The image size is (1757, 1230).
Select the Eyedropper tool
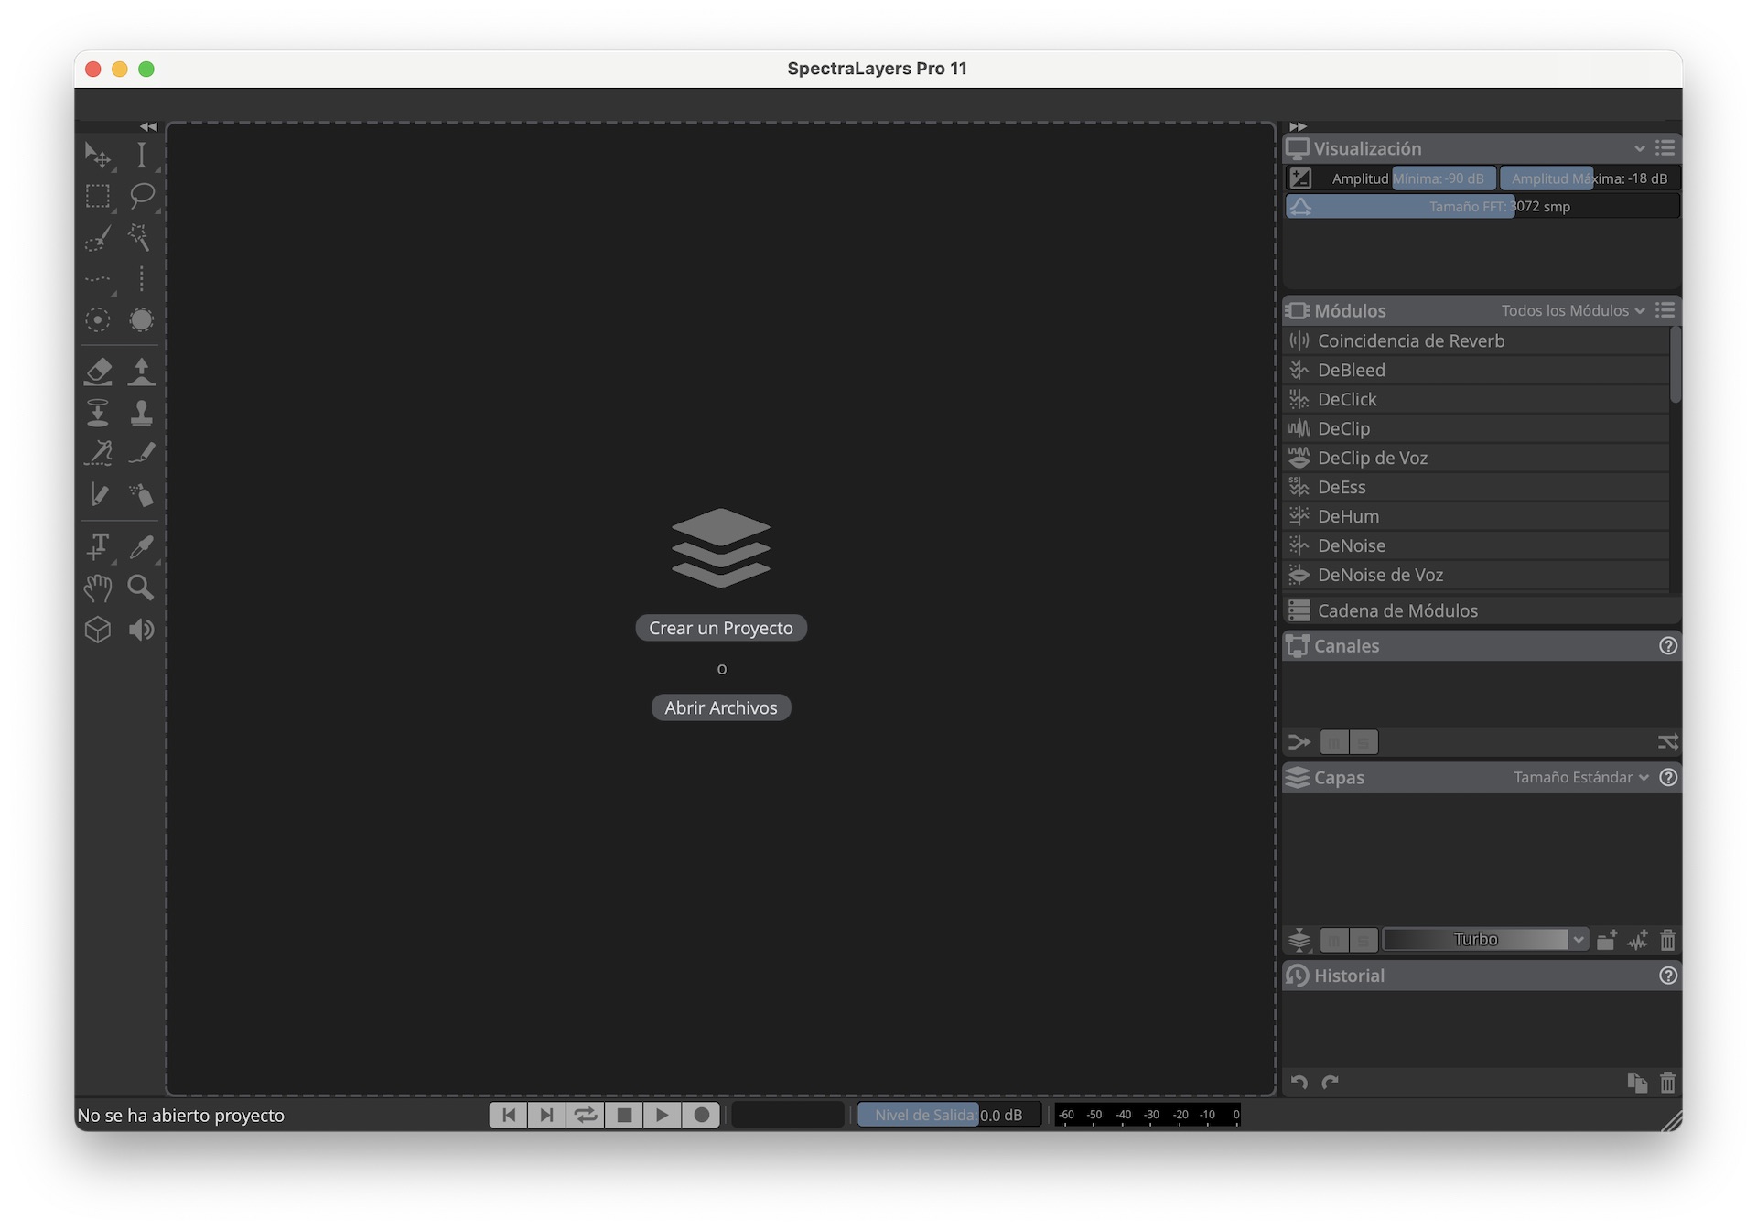click(141, 546)
